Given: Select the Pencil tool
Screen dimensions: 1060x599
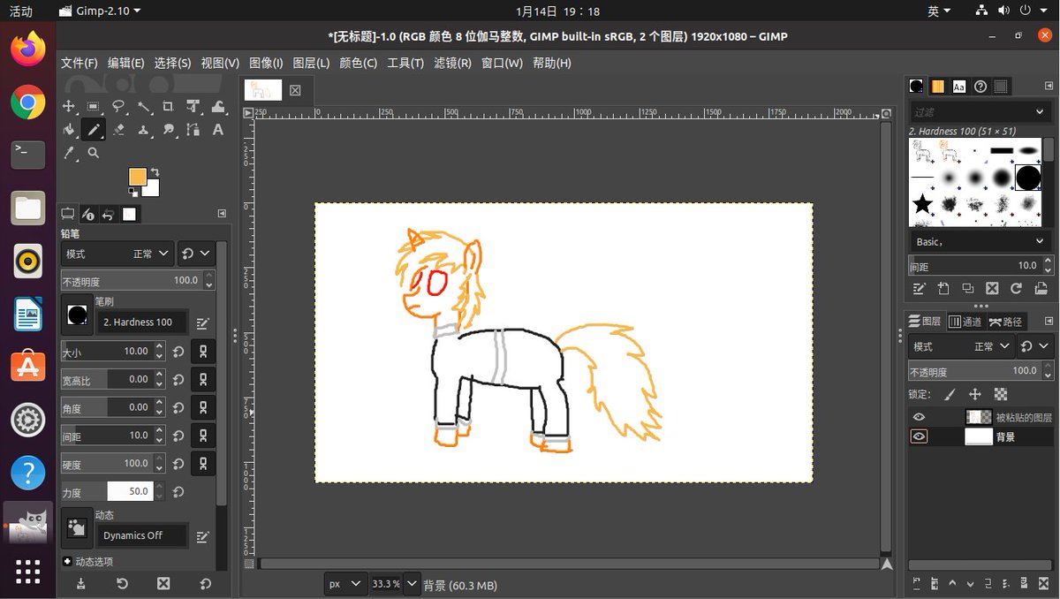Looking at the screenshot, I should click(94, 130).
